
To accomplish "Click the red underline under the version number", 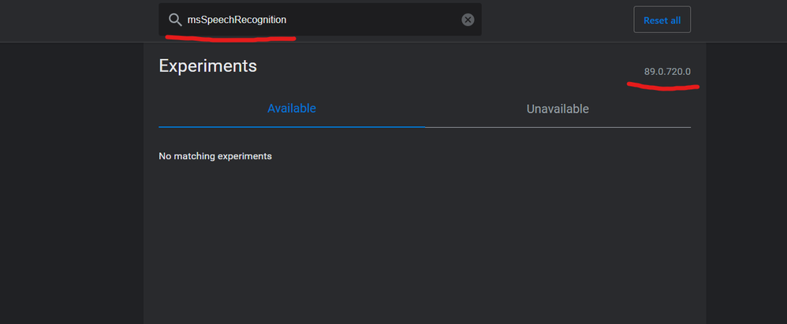I will (663, 86).
